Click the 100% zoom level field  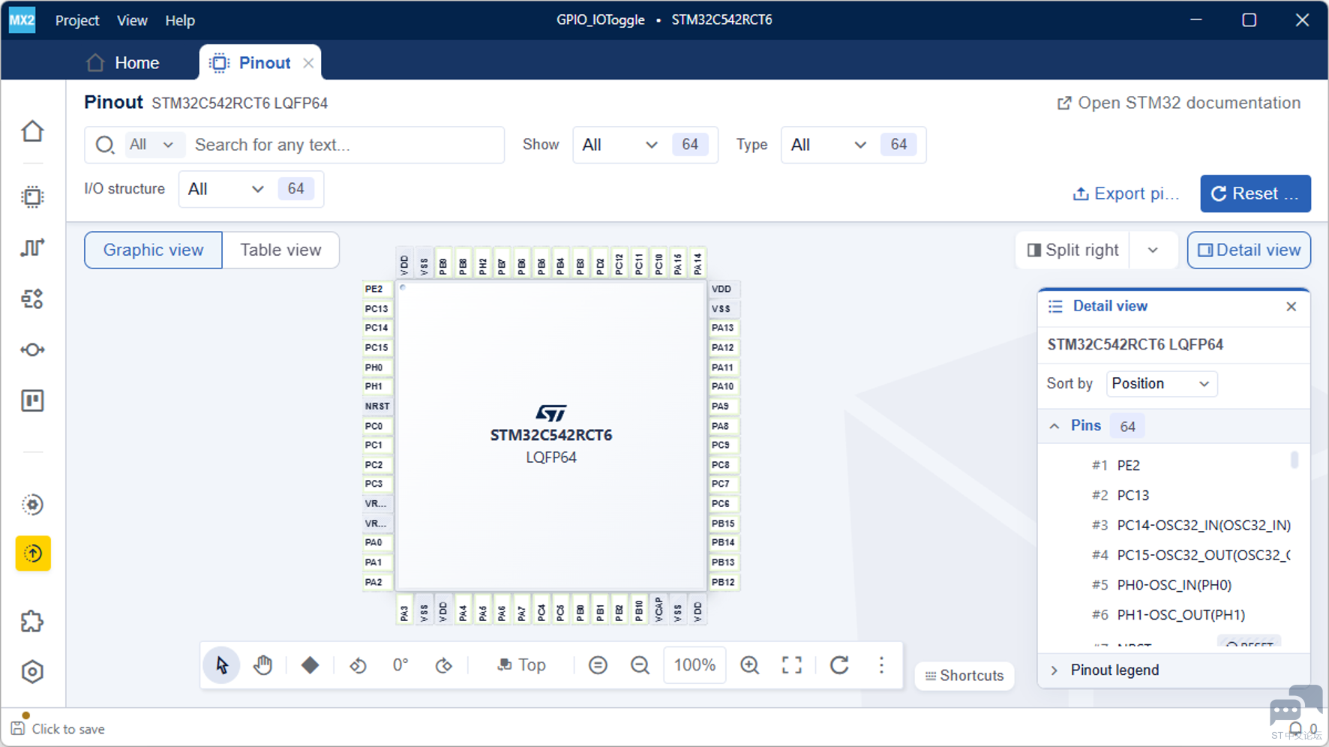(x=694, y=665)
